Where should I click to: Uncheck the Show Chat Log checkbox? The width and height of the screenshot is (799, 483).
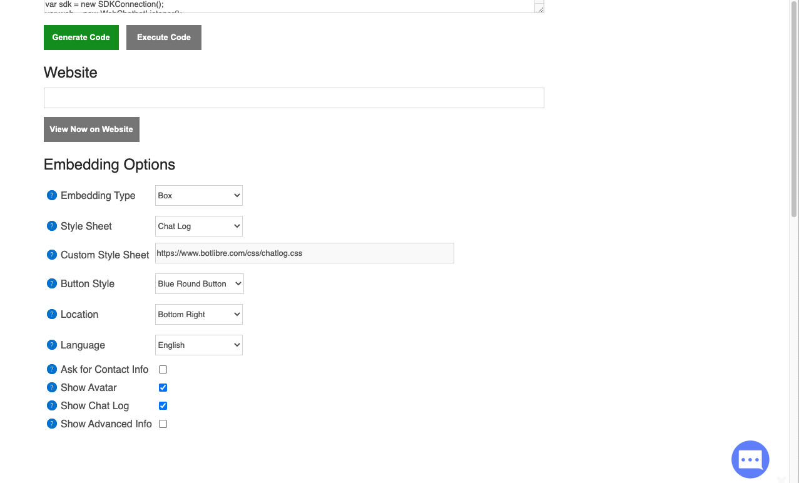point(163,406)
